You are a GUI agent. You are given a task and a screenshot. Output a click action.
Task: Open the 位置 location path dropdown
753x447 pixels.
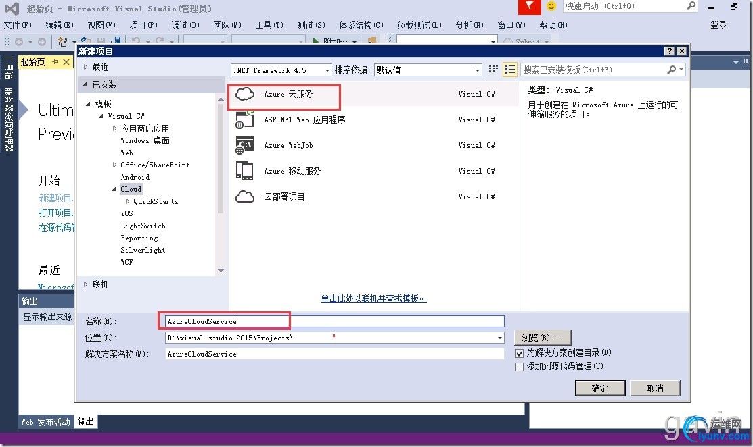500,338
